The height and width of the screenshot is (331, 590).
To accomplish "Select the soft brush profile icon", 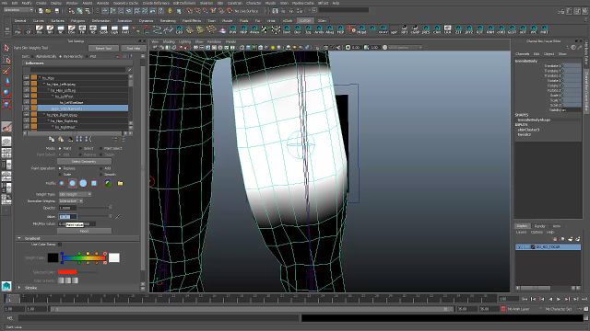I will [x=72, y=184].
